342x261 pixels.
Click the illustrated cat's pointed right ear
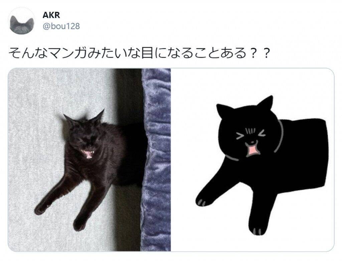tap(267, 103)
